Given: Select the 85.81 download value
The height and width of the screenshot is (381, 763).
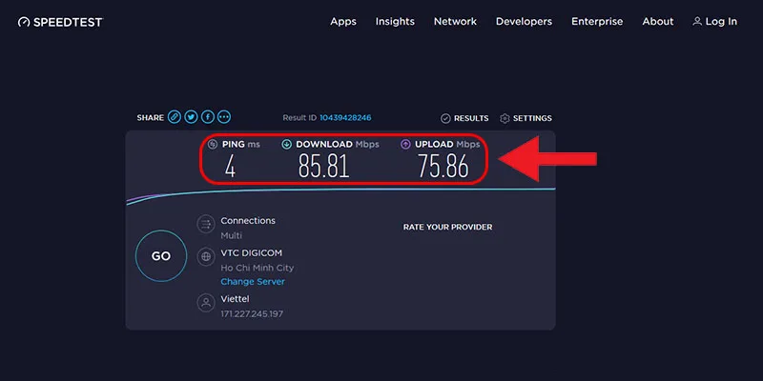Looking at the screenshot, I should (x=323, y=167).
